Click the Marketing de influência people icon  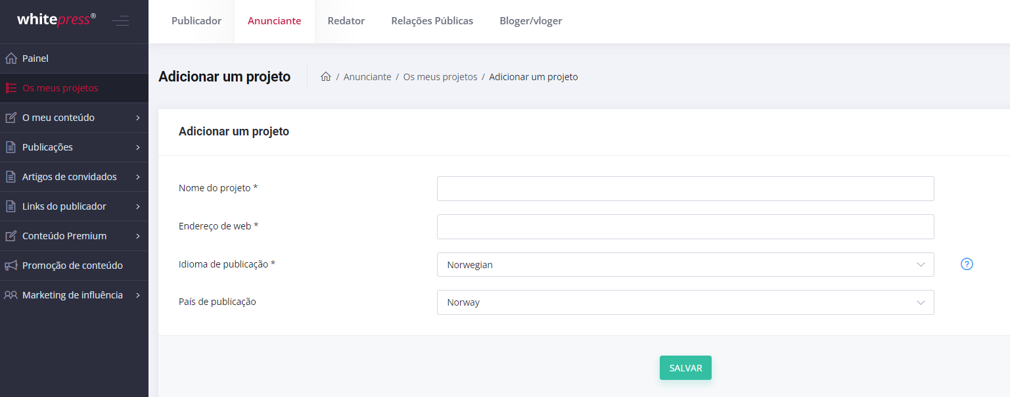11,295
